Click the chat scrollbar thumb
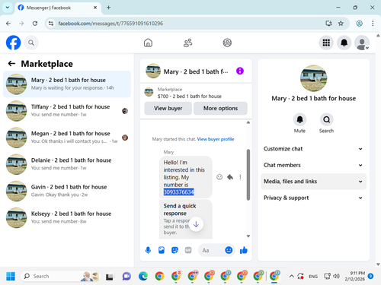 tap(248, 175)
